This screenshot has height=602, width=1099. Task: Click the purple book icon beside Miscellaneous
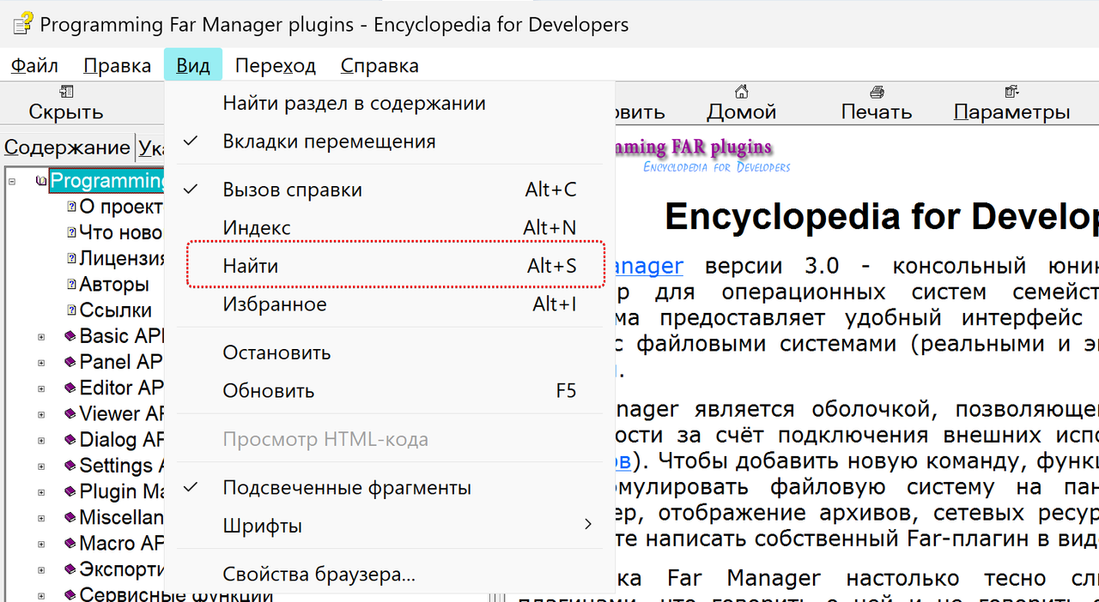click(x=70, y=517)
